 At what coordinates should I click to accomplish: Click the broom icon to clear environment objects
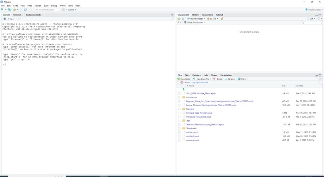tap(222, 19)
